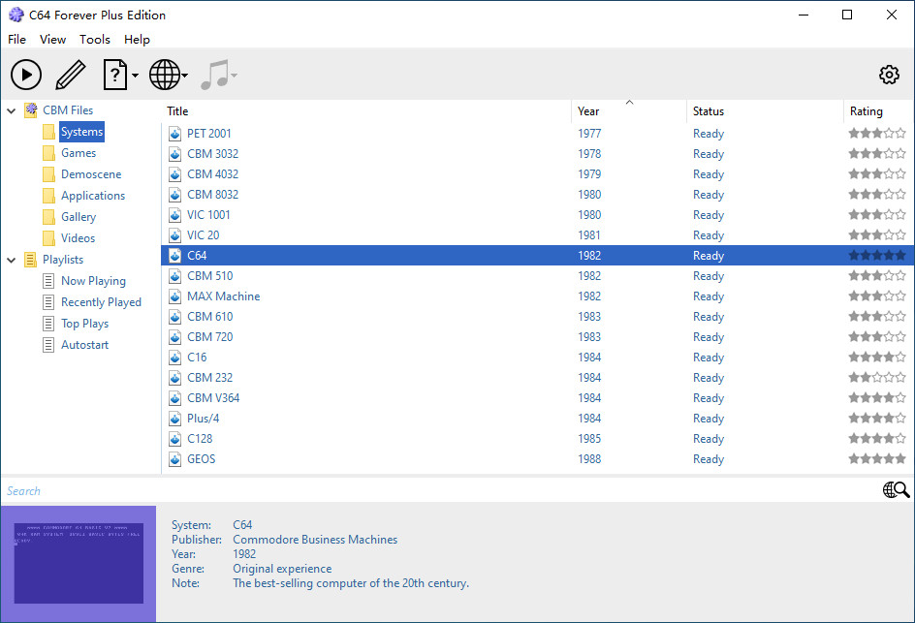
Task: Select the Games folder
Action: point(79,153)
